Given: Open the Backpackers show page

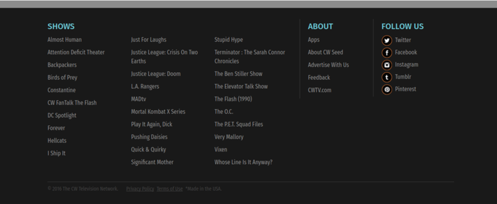Looking at the screenshot, I should tap(62, 65).
